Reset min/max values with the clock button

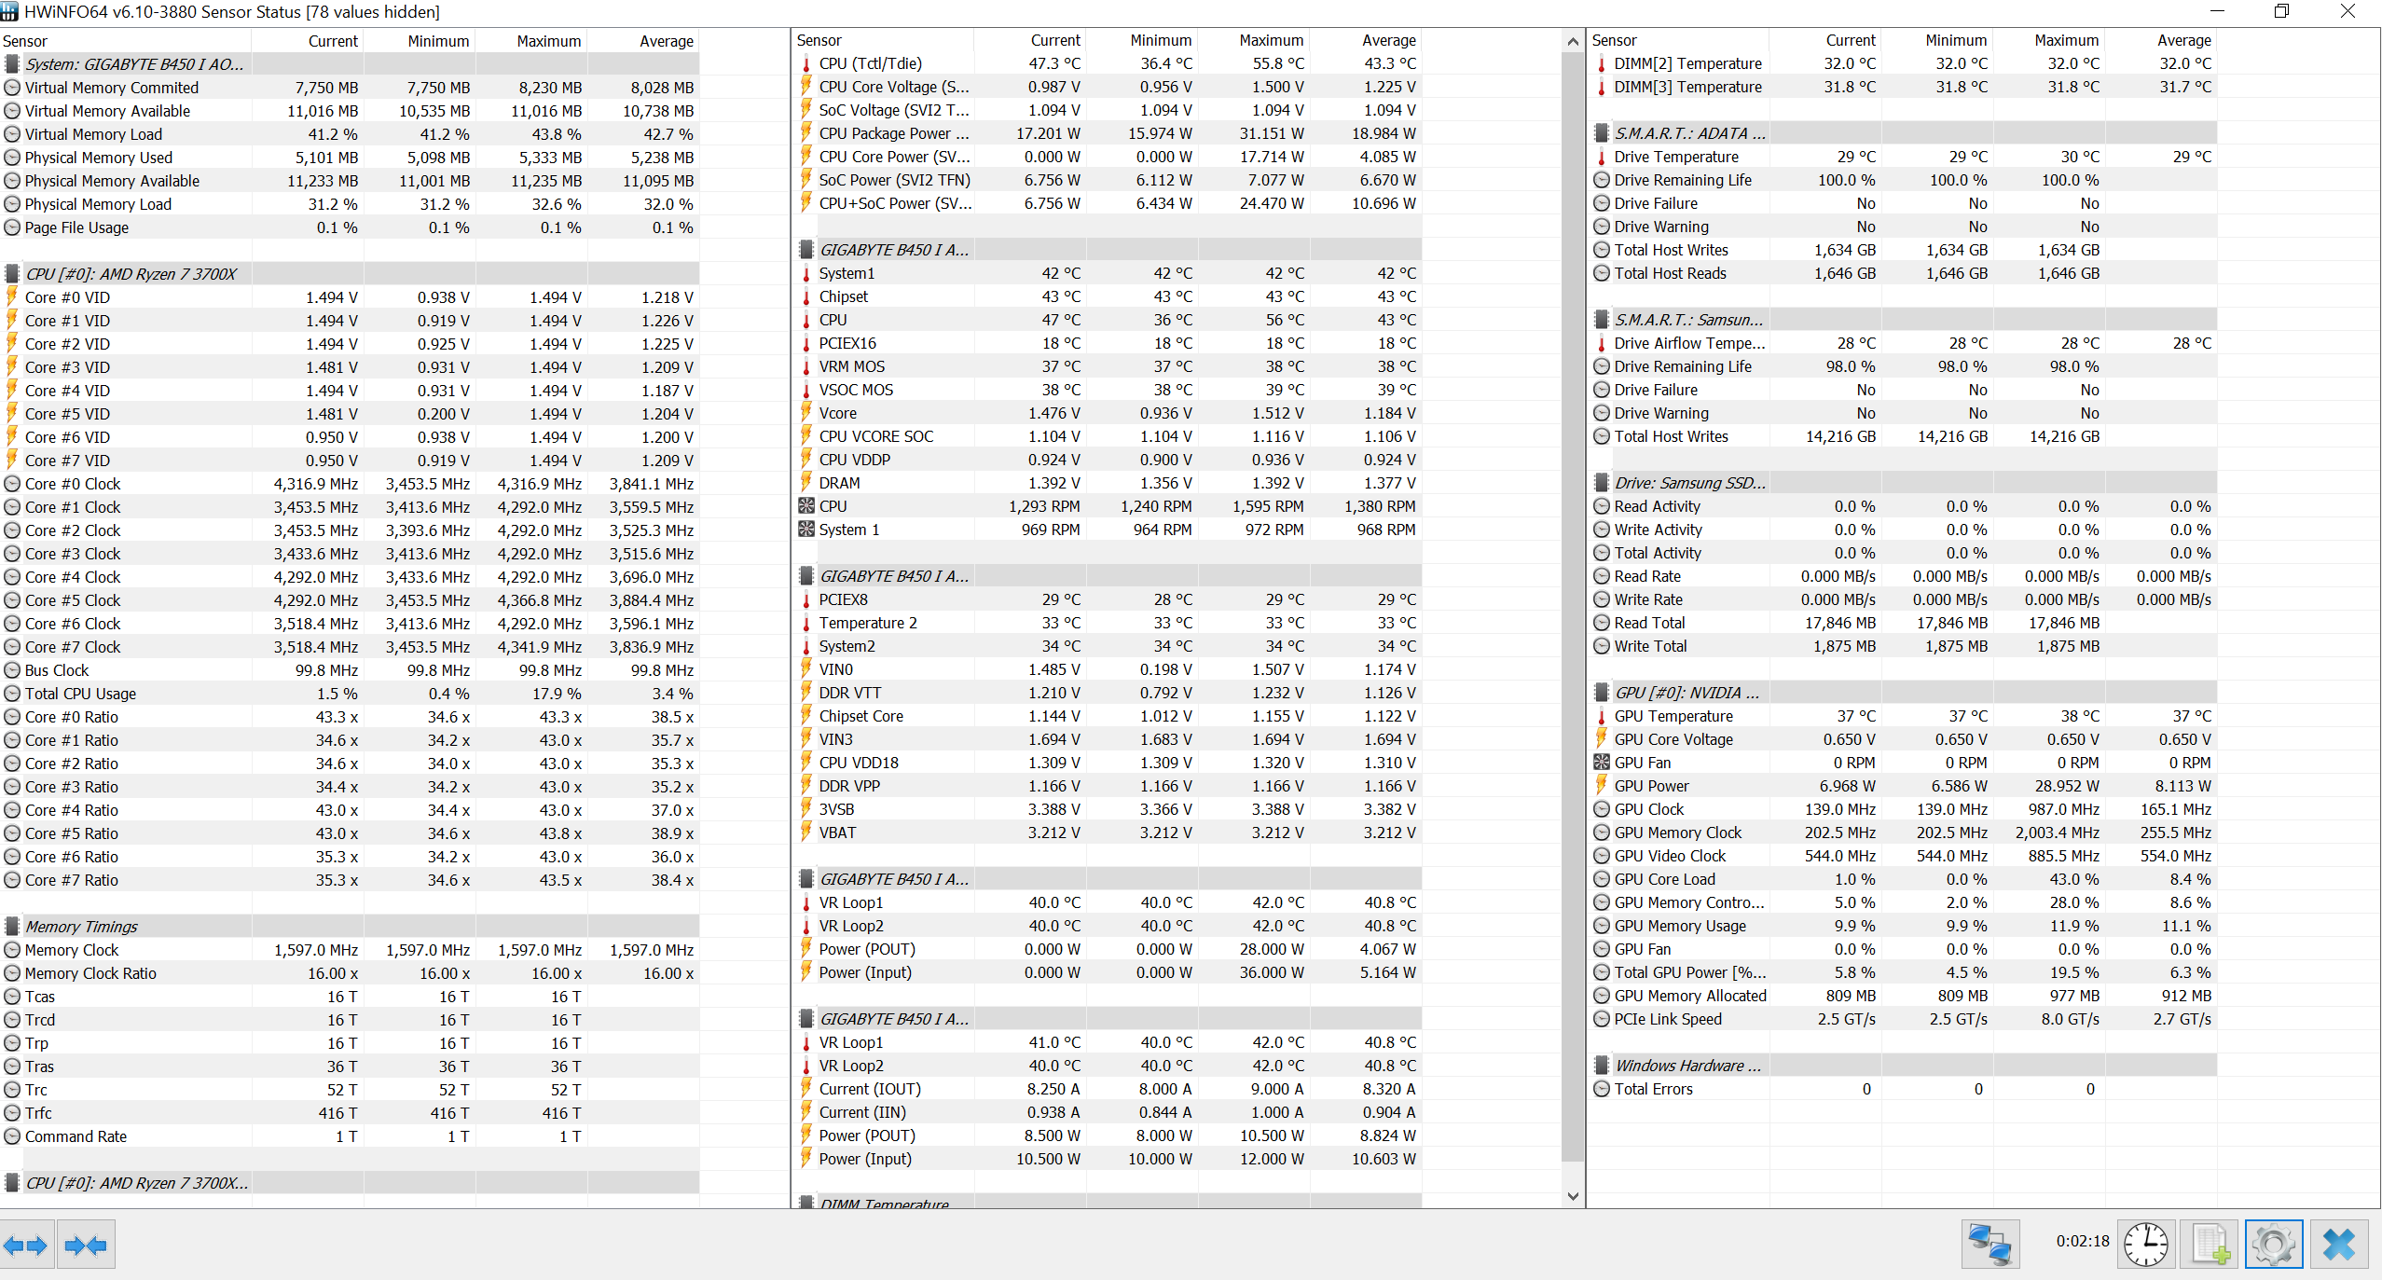2146,1245
